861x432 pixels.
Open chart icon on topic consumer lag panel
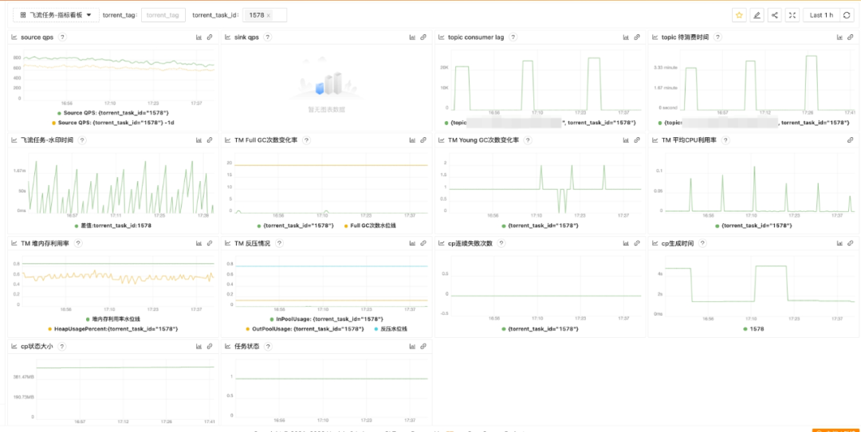click(x=626, y=37)
